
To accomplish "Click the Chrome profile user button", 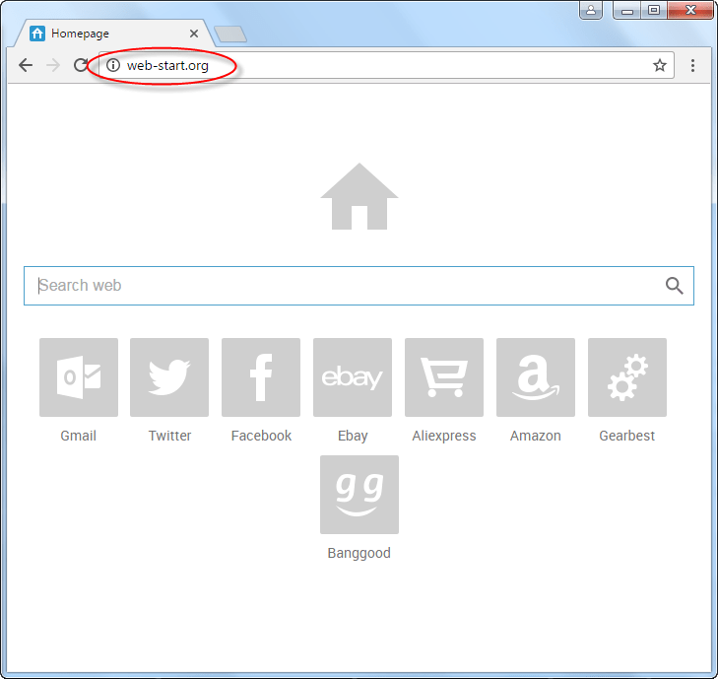I will coord(591,10).
